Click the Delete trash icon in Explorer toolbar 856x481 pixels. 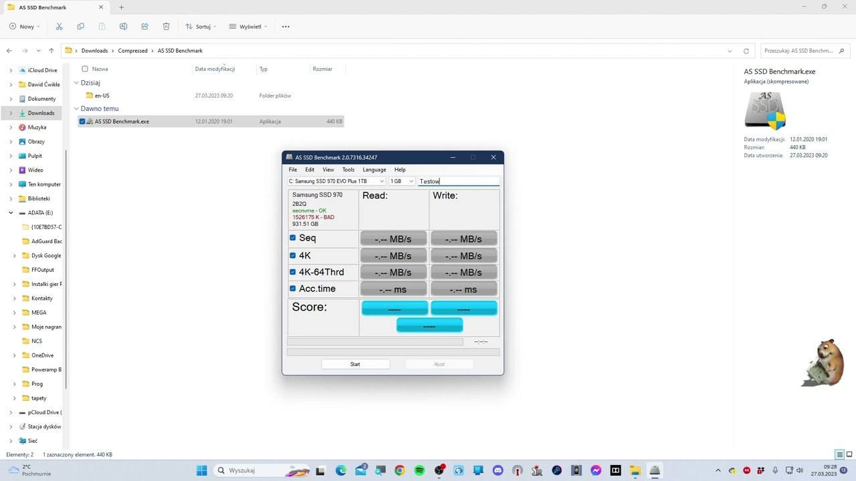tap(166, 26)
